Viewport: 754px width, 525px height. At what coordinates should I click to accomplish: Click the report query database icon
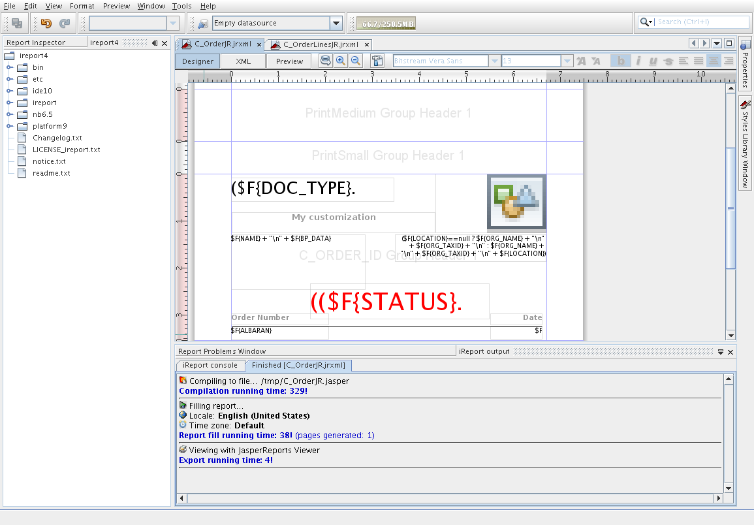point(325,61)
